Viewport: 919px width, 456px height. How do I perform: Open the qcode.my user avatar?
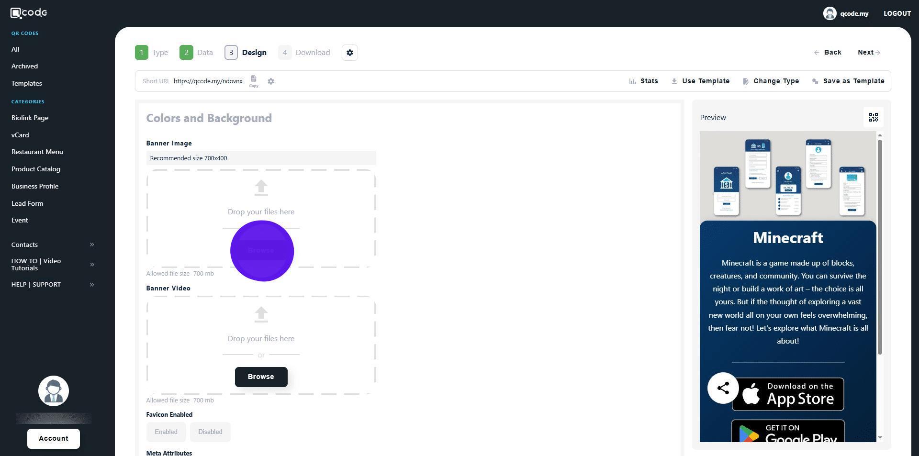click(x=829, y=13)
